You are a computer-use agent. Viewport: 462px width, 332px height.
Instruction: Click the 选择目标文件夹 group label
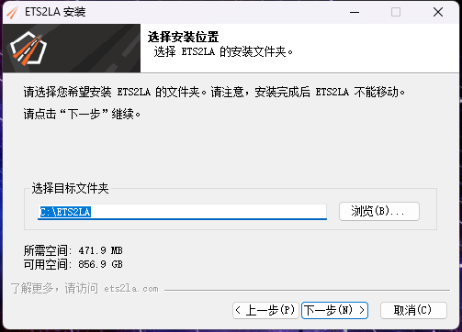pyautogui.click(x=70, y=188)
